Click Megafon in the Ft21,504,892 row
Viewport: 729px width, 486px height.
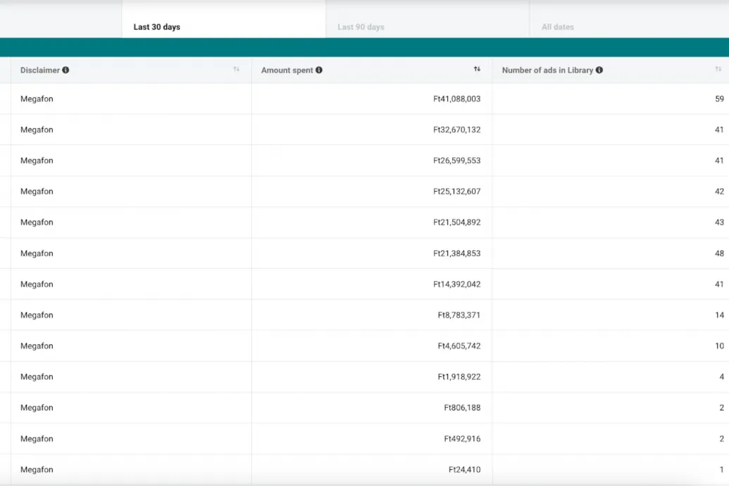click(x=37, y=223)
